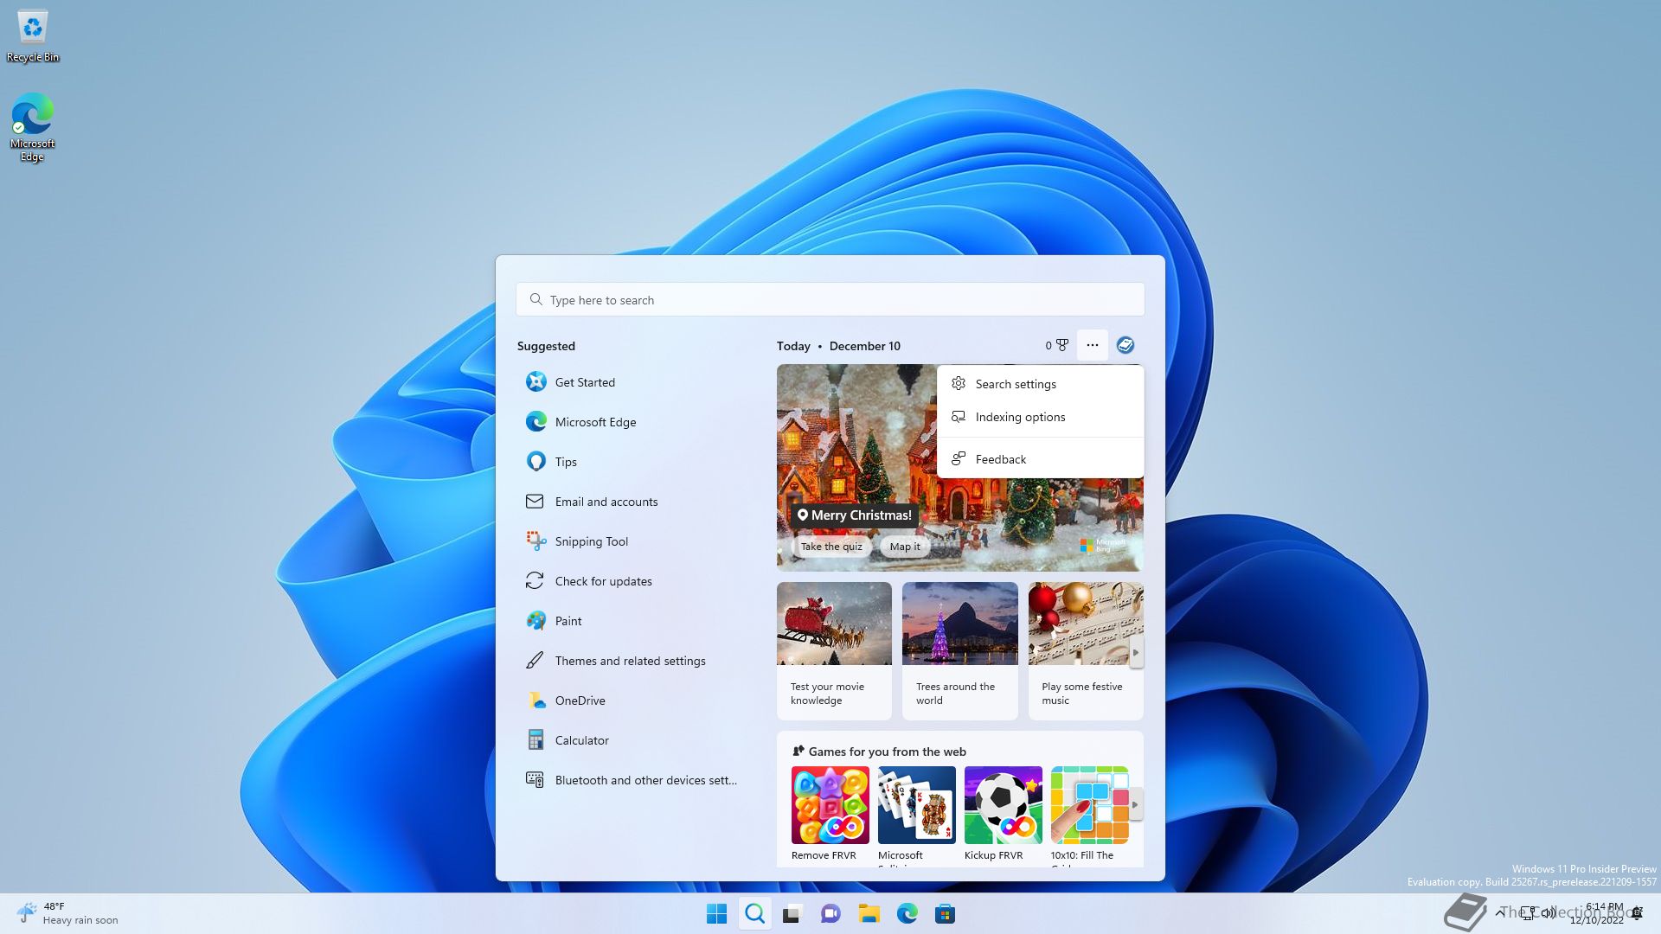Launch the Snipping Tool suggestion

coord(632,541)
